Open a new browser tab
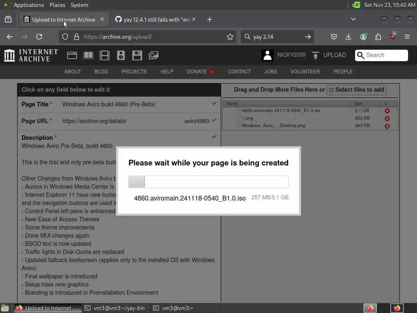Viewport: 417px width, 313px height. pos(210,20)
